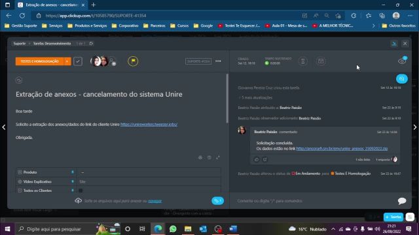The image size is (419, 235).
Task: Open the Produtos e Serviços bookmarks folder
Action: (x=87, y=25)
